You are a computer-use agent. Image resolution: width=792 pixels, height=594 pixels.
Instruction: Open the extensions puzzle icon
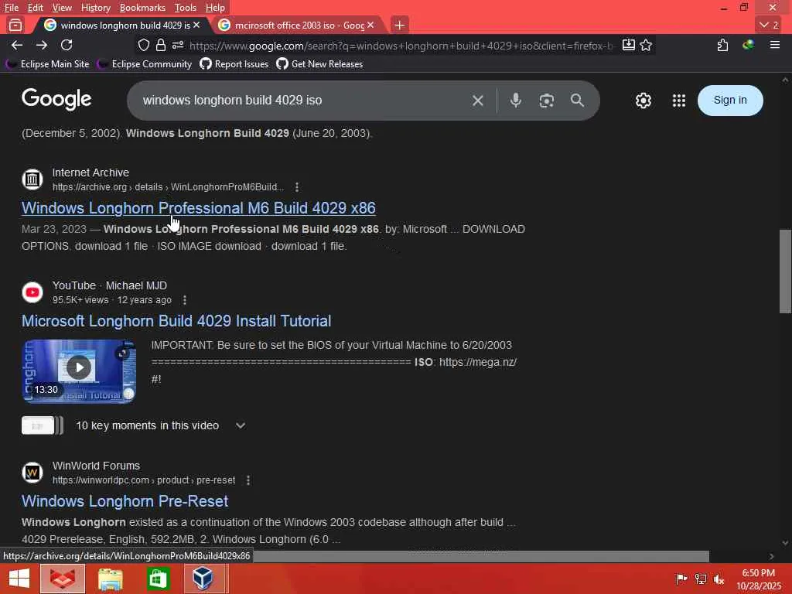(x=723, y=46)
